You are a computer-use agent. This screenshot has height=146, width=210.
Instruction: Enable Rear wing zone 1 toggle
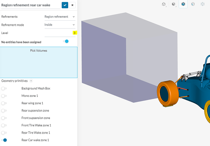tap(4, 103)
